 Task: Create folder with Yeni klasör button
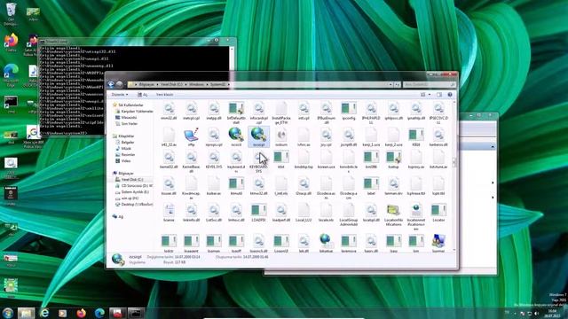click(164, 95)
